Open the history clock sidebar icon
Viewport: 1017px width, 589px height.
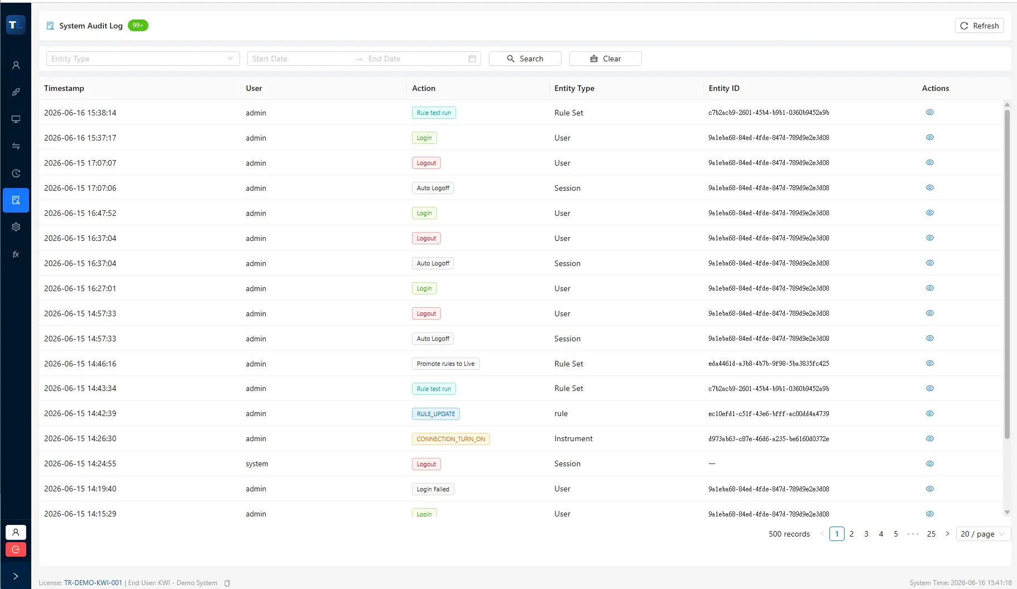pos(16,173)
